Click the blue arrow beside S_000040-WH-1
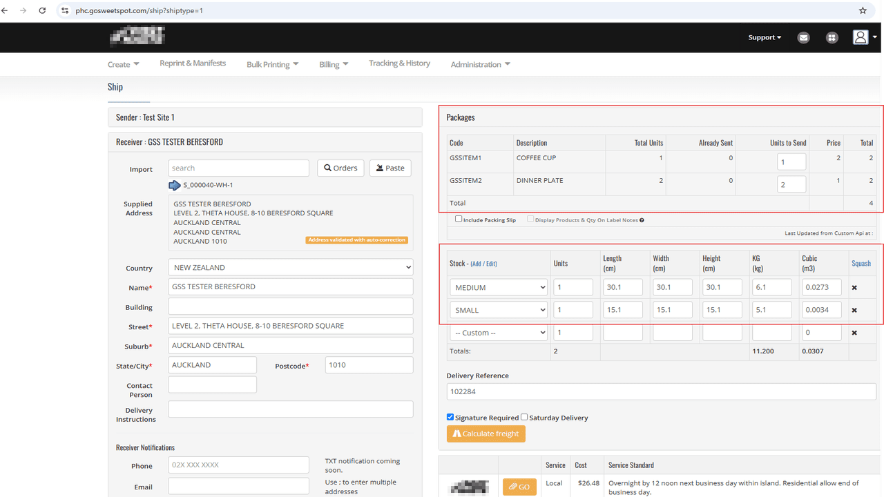Viewport: 884px width, 497px height. [175, 185]
